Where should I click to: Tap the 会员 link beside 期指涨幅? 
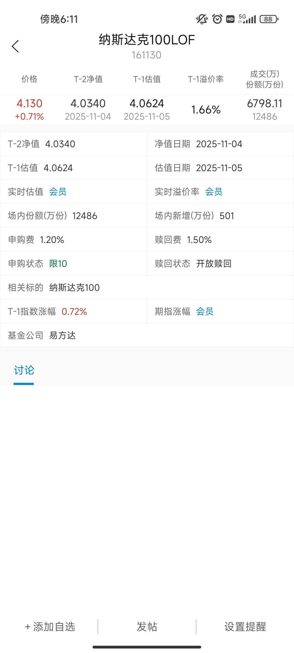(x=205, y=312)
